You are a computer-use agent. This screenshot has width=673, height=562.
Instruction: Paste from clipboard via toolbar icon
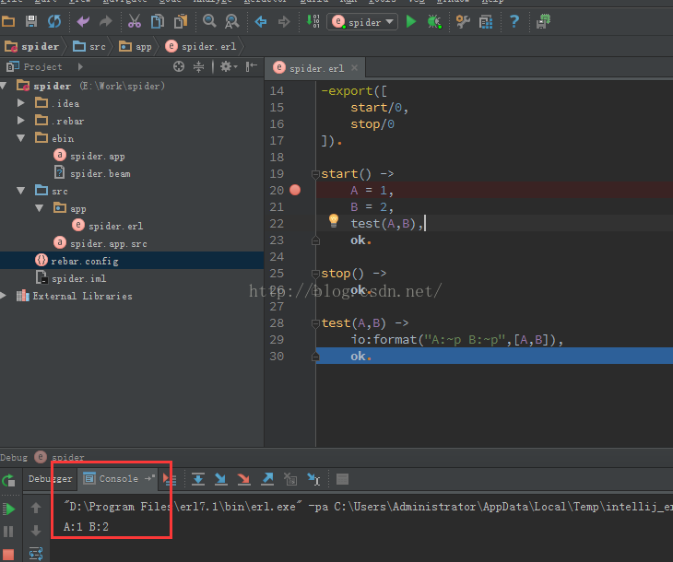[x=181, y=21]
